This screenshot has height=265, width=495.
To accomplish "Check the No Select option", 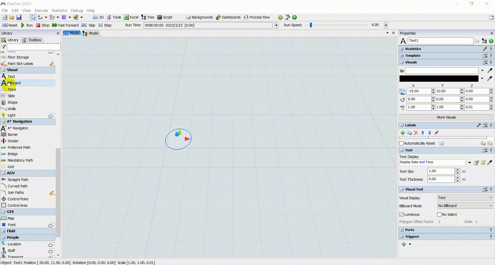I will (x=439, y=214).
